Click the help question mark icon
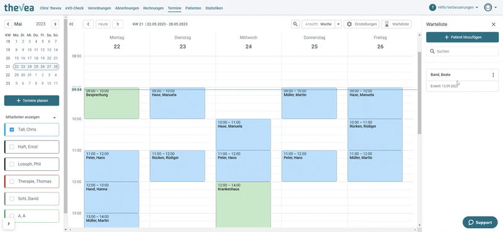The image size is (503, 232). click(x=433, y=7)
